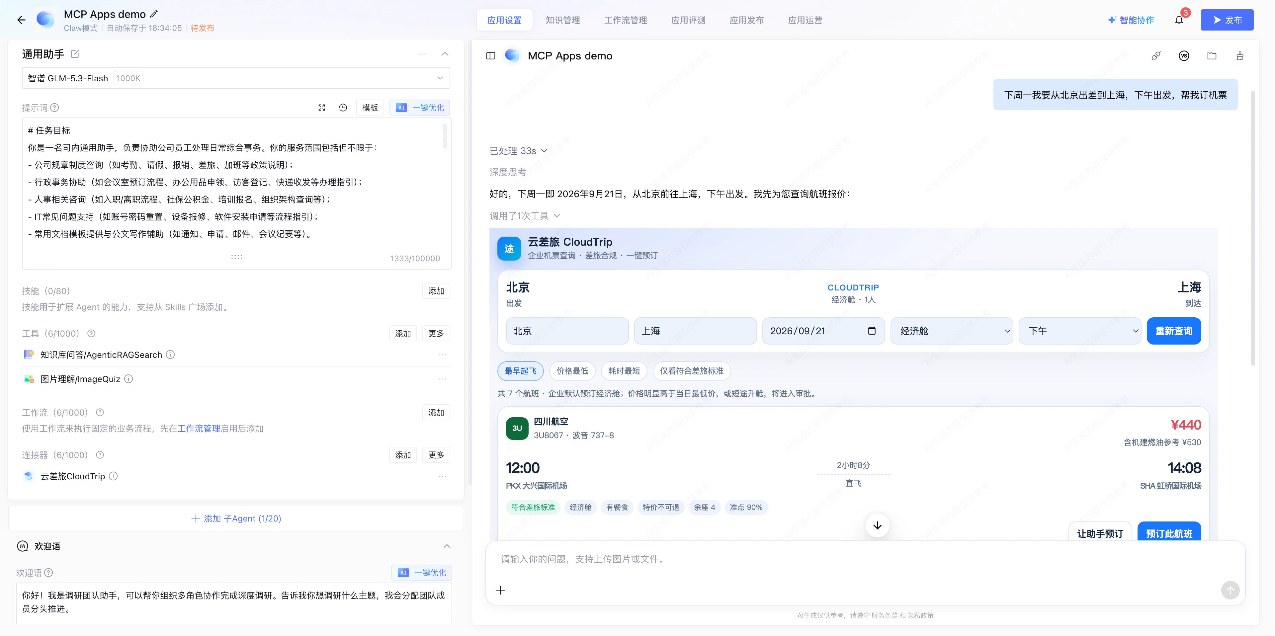Image resolution: width=1275 pixels, height=636 pixels.
Task: Show info for 云差旅CloudTrip connector
Action: click(113, 476)
